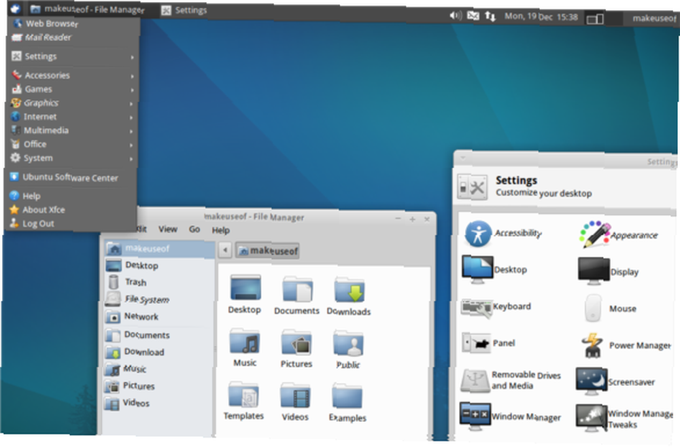Expand the System submenu
This screenshot has width=680, height=447.
pyautogui.click(x=71, y=158)
